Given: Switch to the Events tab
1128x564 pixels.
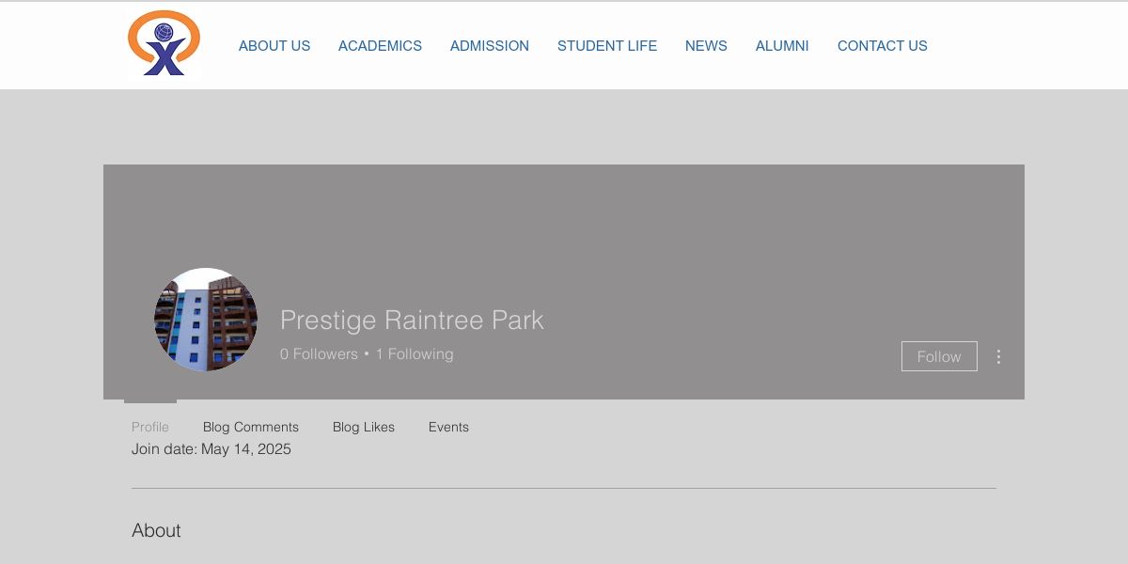Looking at the screenshot, I should [x=448, y=427].
